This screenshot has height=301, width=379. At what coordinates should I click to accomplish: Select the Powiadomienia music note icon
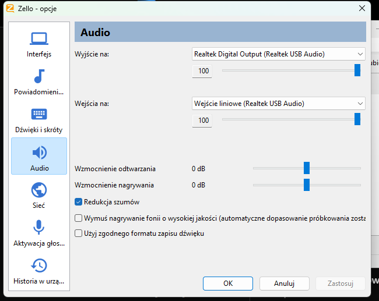[x=39, y=76]
